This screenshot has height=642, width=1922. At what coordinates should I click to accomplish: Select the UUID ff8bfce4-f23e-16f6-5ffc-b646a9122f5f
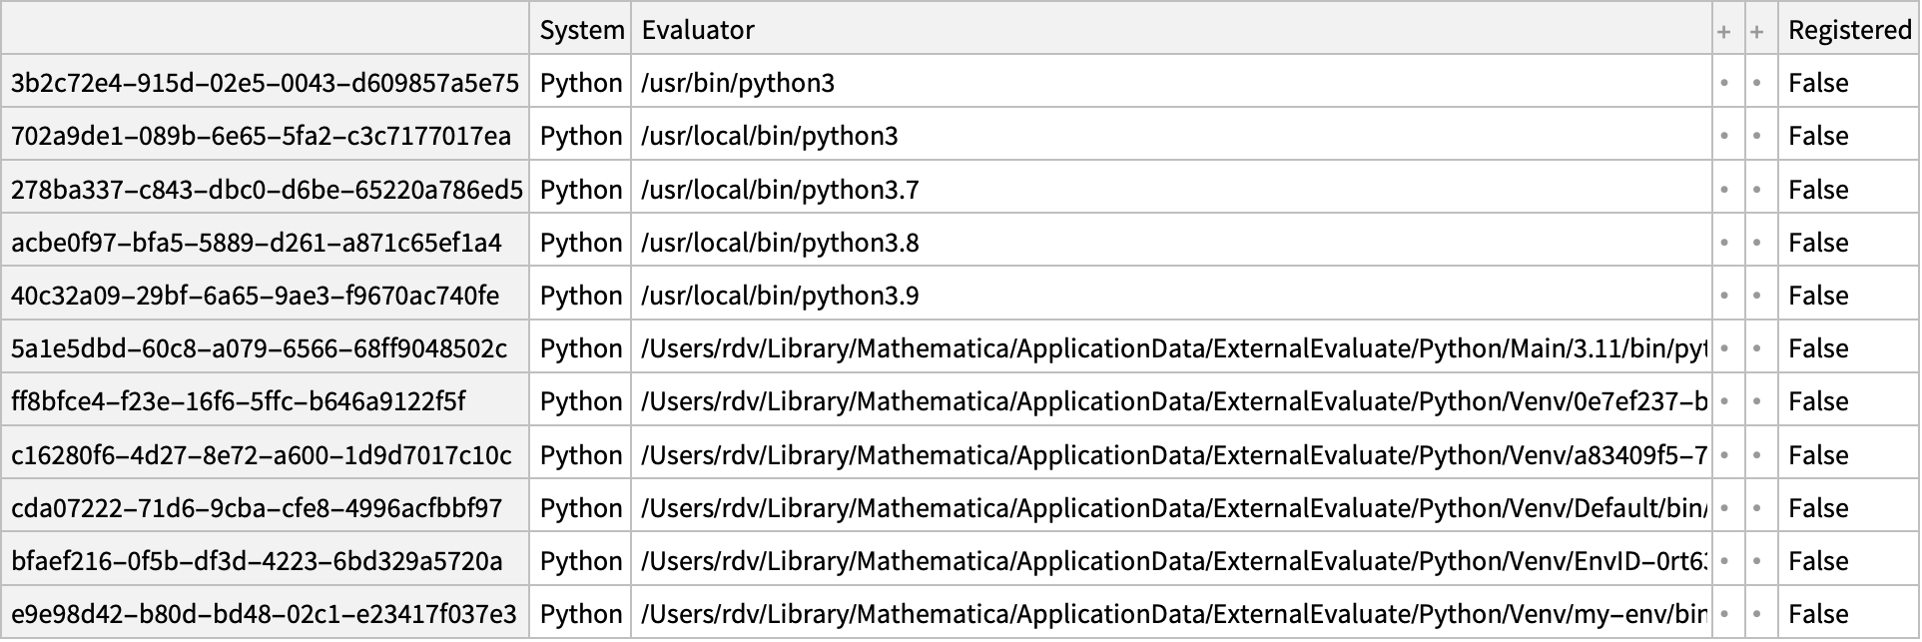click(238, 401)
